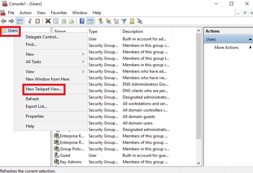This screenshot has width=253, height=173.
Task: Click the Filter funnel toolbar icon
Action: point(124,21)
